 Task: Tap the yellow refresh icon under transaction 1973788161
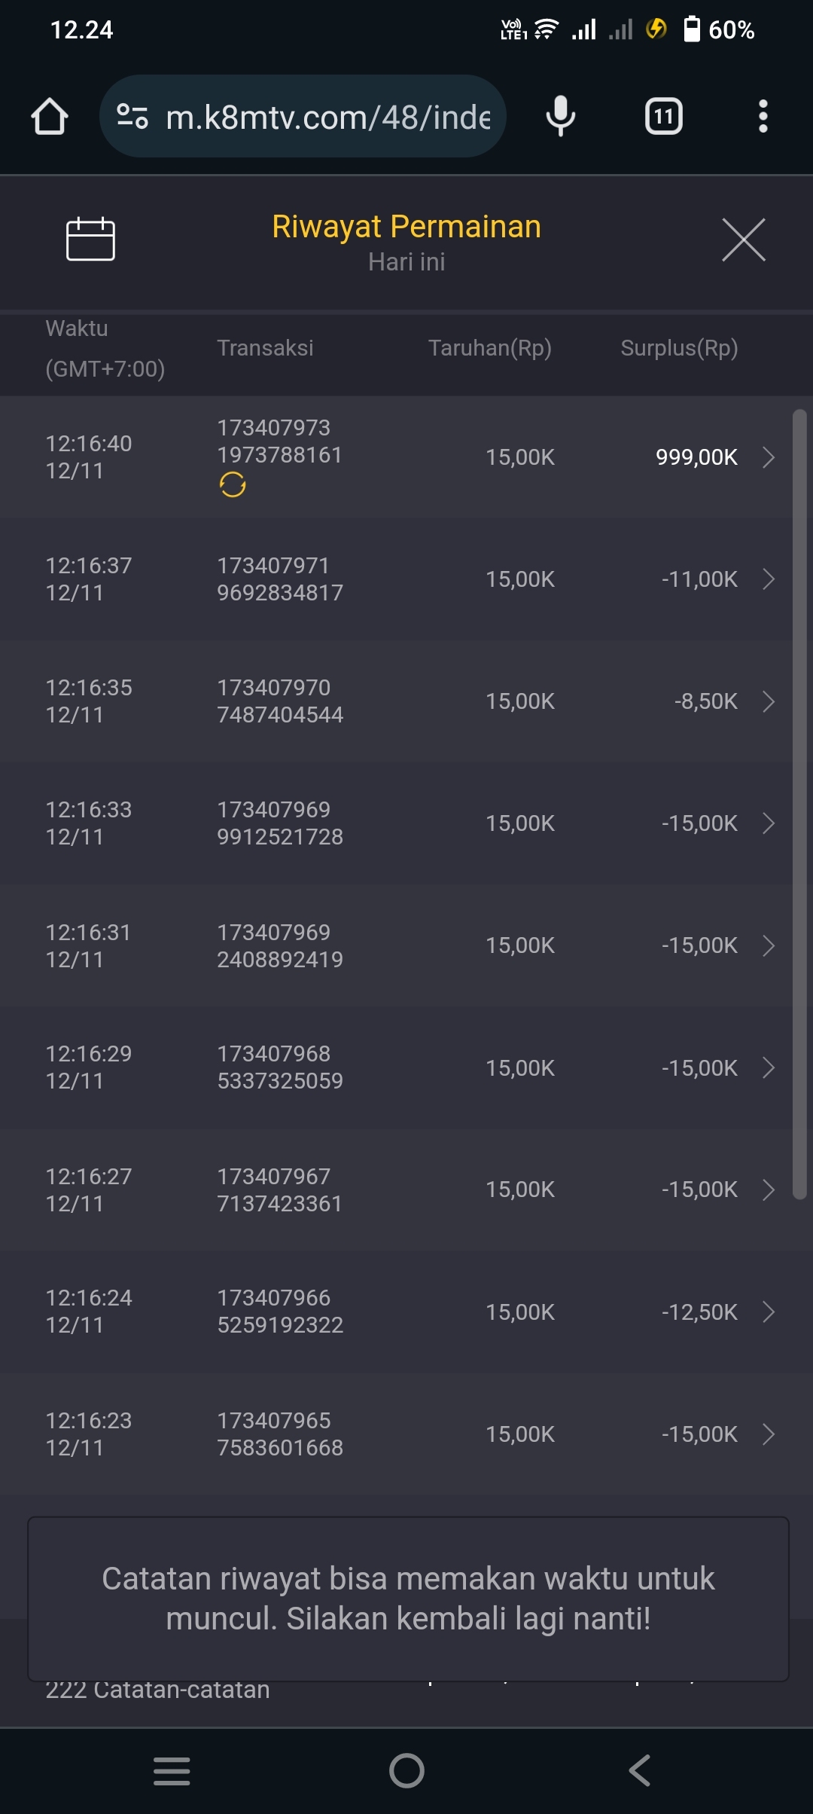(233, 484)
